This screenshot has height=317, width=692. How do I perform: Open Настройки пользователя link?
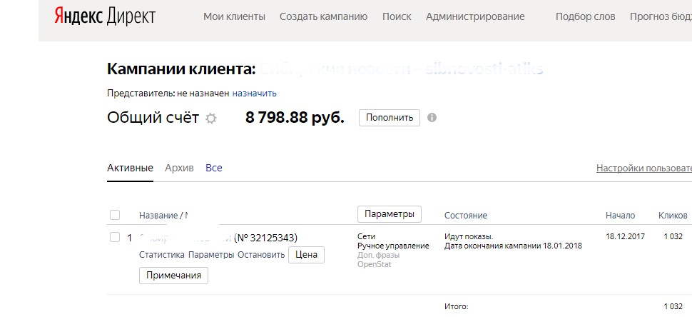coord(644,168)
